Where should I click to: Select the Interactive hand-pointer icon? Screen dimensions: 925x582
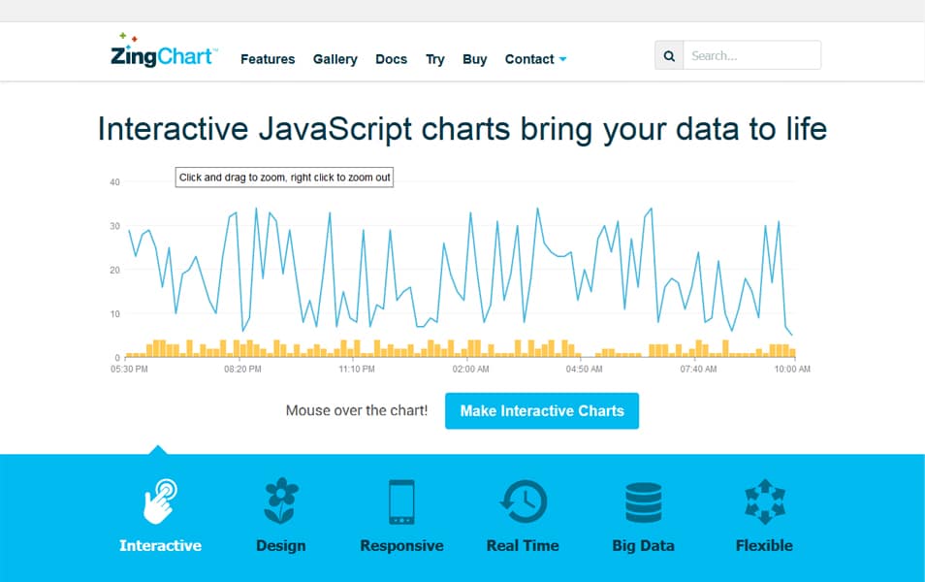pyautogui.click(x=160, y=501)
